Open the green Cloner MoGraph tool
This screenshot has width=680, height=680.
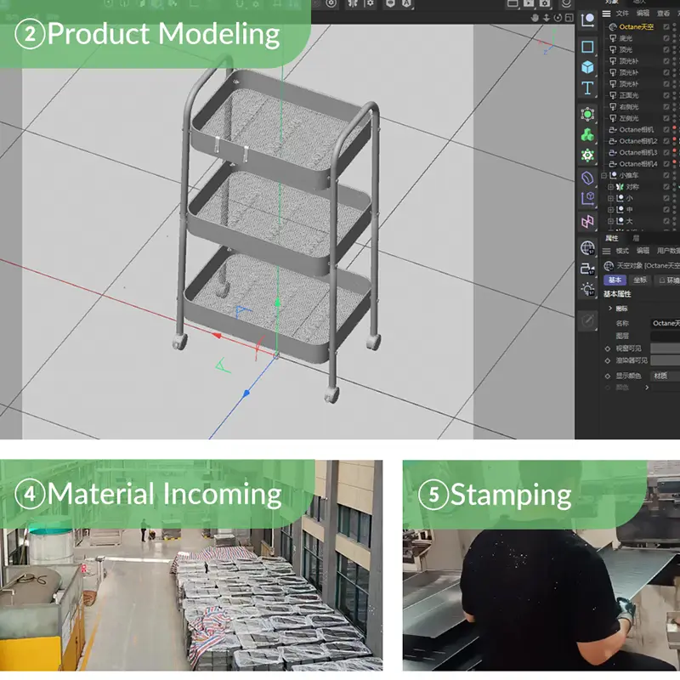587,134
